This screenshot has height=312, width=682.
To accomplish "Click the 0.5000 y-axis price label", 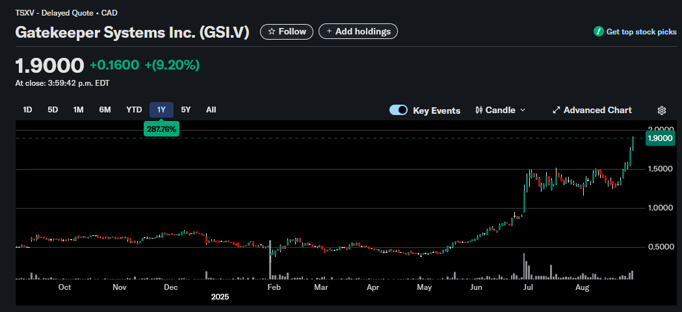I will 661,247.
